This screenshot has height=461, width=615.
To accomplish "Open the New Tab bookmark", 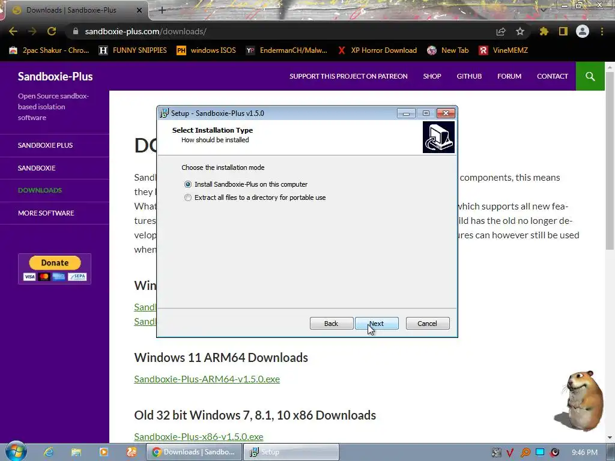I will [x=448, y=50].
